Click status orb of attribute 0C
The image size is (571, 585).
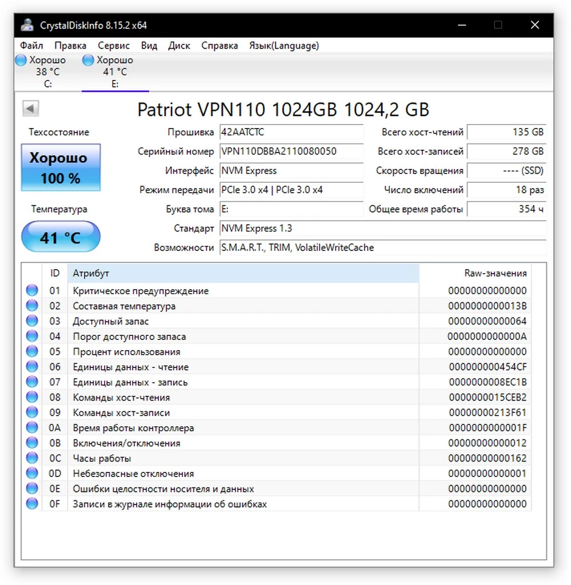click(x=32, y=458)
